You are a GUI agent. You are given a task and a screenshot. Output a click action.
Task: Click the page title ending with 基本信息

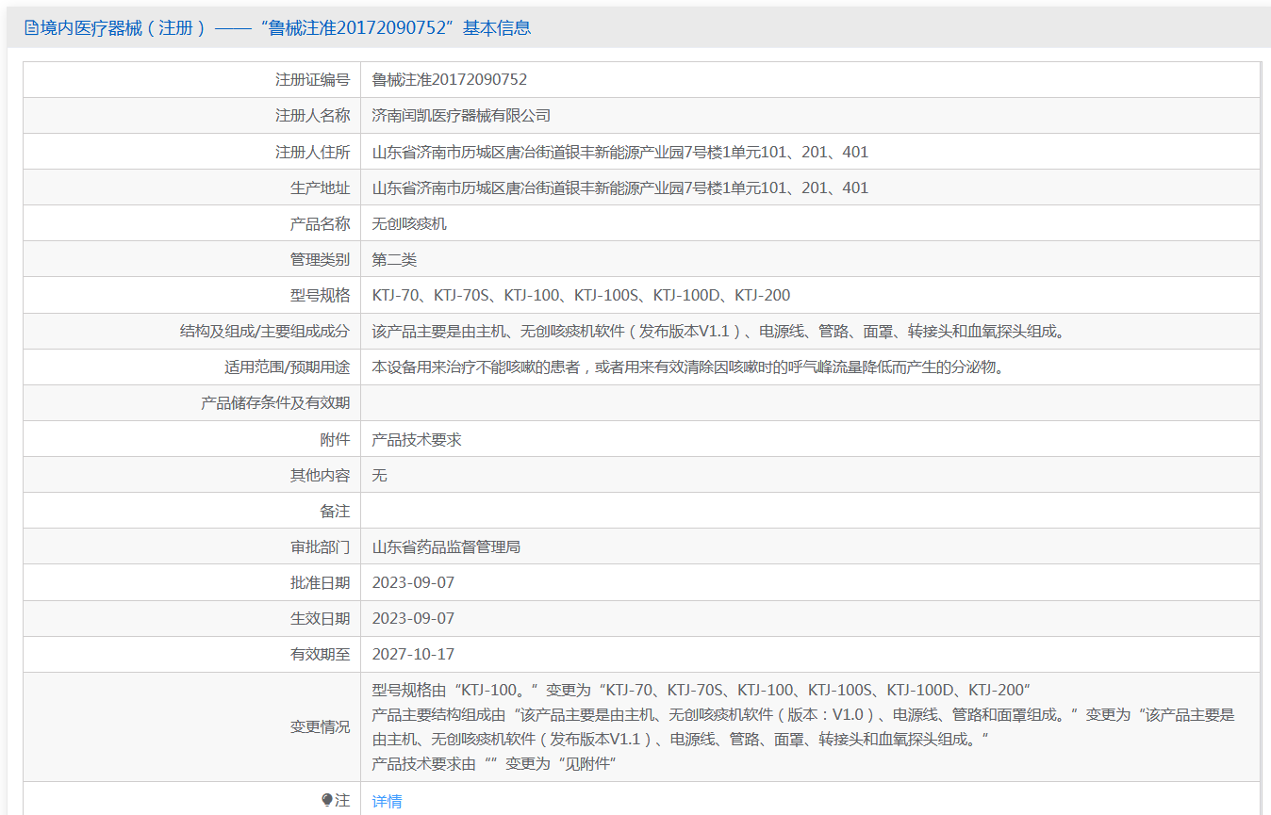(286, 28)
